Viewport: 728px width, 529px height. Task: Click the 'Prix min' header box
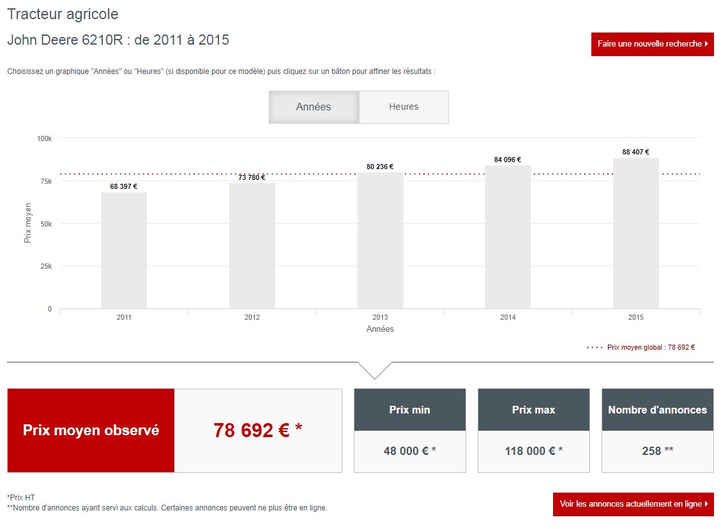pos(409,410)
